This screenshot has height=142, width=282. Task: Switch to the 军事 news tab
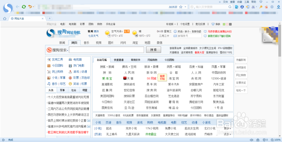coord(62,90)
